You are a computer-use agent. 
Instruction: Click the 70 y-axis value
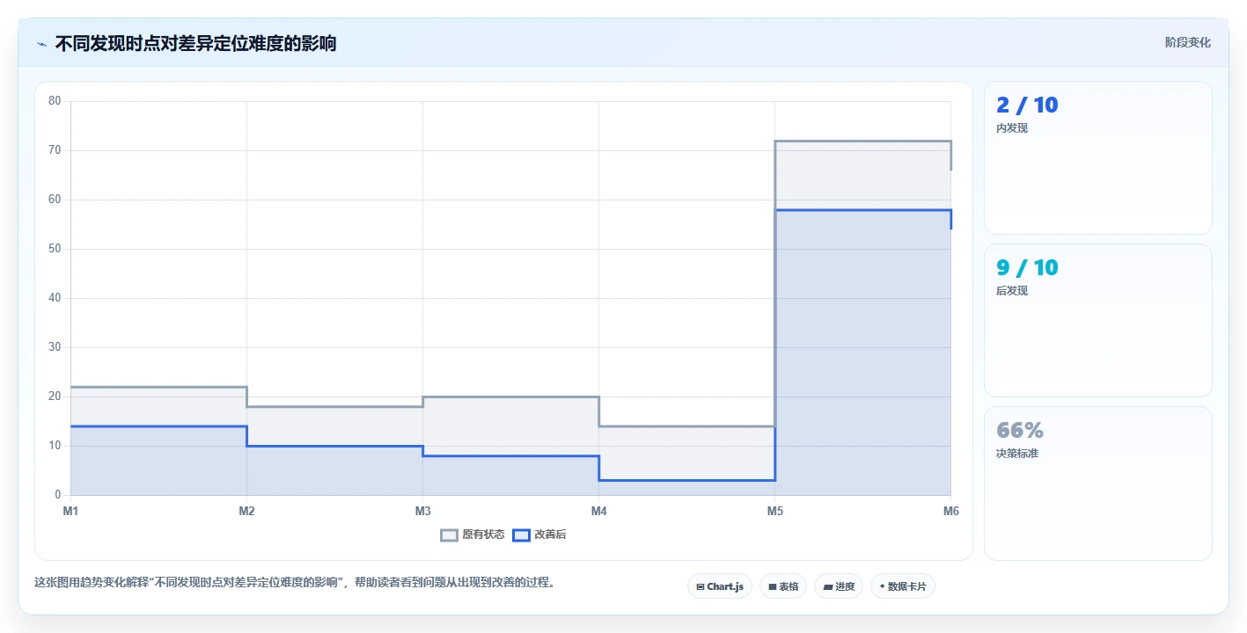pos(55,150)
